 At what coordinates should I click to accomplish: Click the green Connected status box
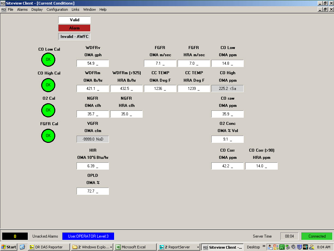click(x=317, y=236)
